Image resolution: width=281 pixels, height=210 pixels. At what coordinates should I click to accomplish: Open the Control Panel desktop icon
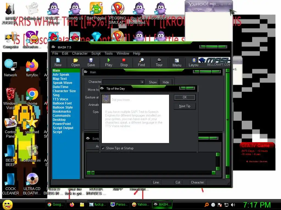pyautogui.click(x=11, y=127)
